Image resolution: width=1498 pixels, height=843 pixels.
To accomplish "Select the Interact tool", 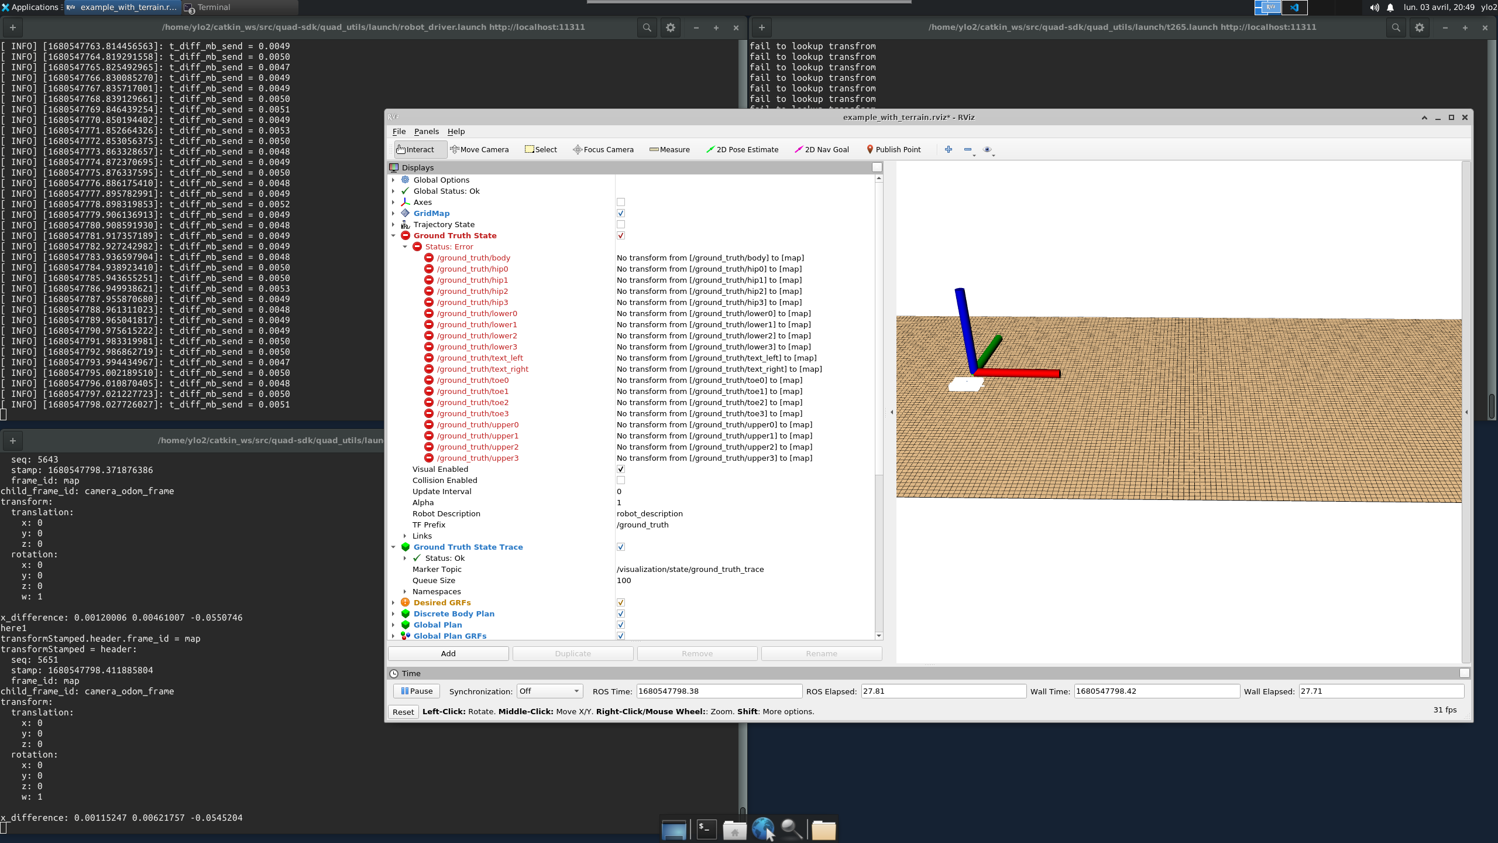I will 418,149.
